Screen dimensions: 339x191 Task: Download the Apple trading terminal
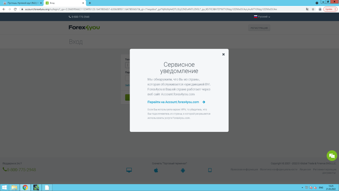tap(156, 170)
